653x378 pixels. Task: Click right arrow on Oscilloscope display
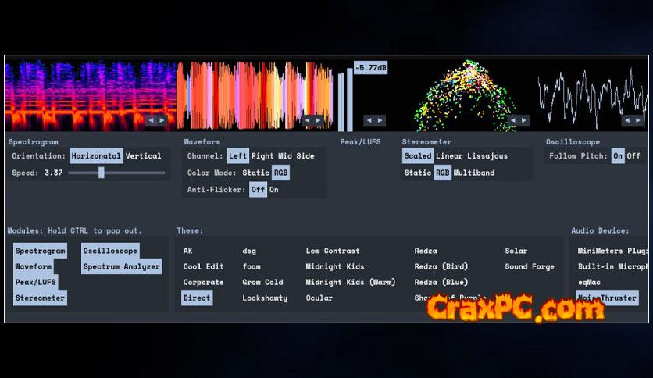[638, 120]
